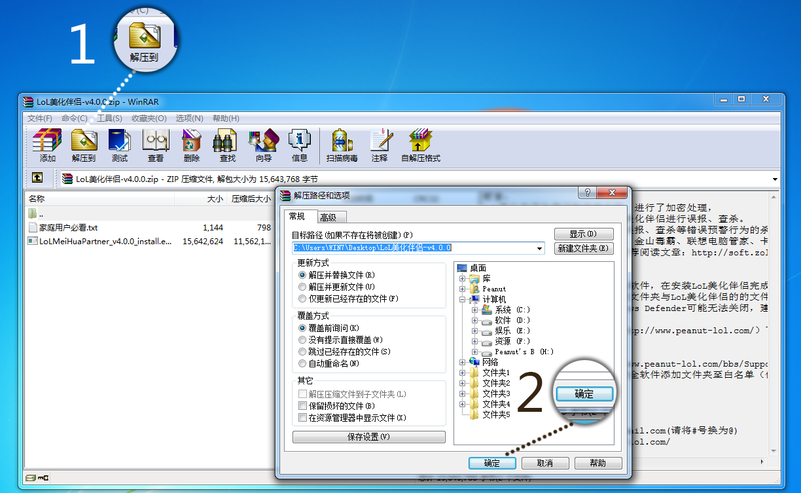
Task: Open the 工具(S) menu
Action: (109, 119)
